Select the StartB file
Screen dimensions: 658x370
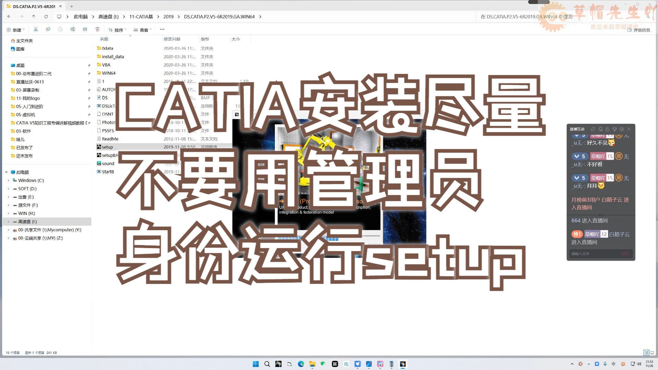pyautogui.click(x=108, y=172)
